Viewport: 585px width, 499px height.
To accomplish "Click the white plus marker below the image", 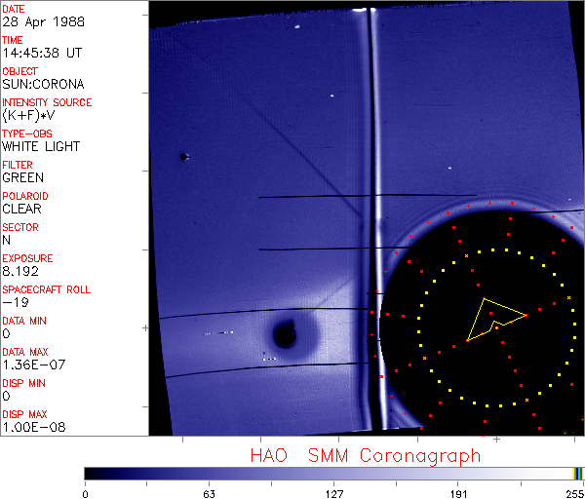I will [496, 440].
